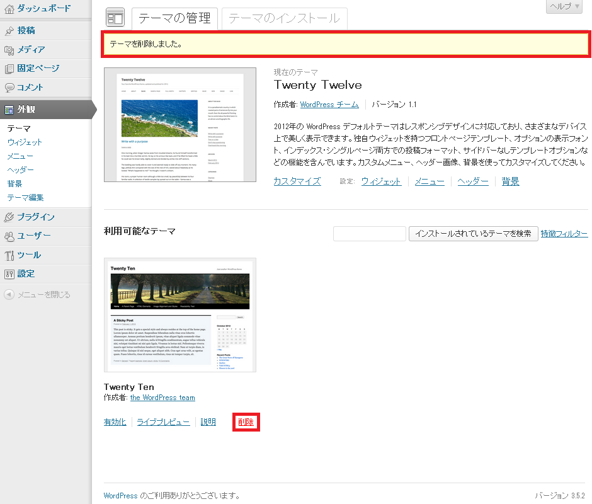Click the plug icon beside プラグイン
This screenshot has width=592, height=504.
[9, 217]
